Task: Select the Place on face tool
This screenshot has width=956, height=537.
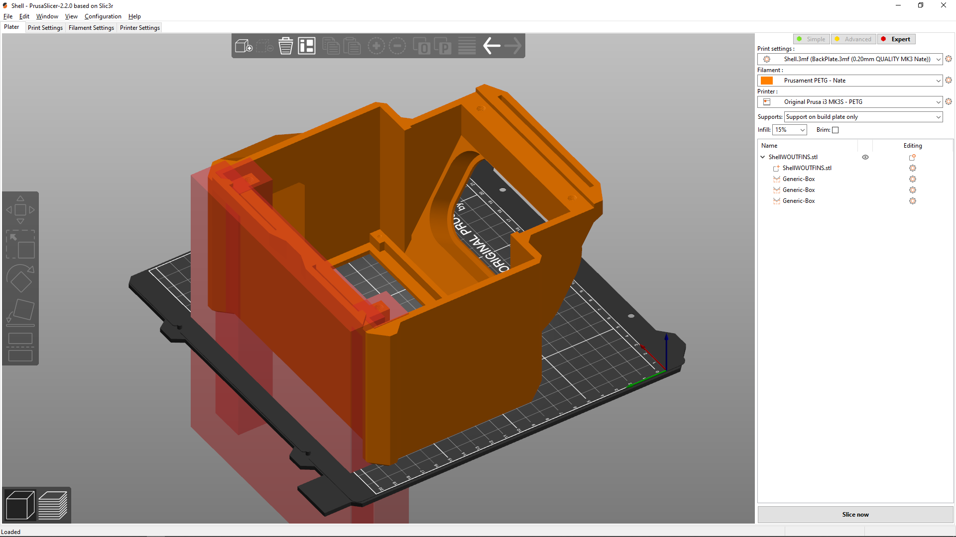Action: pos(20,312)
